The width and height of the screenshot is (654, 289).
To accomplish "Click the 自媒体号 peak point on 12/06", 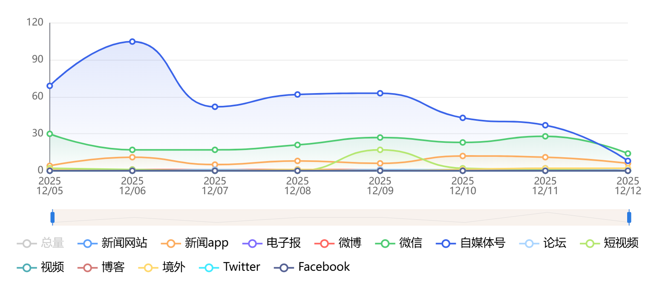I will point(133,42).
